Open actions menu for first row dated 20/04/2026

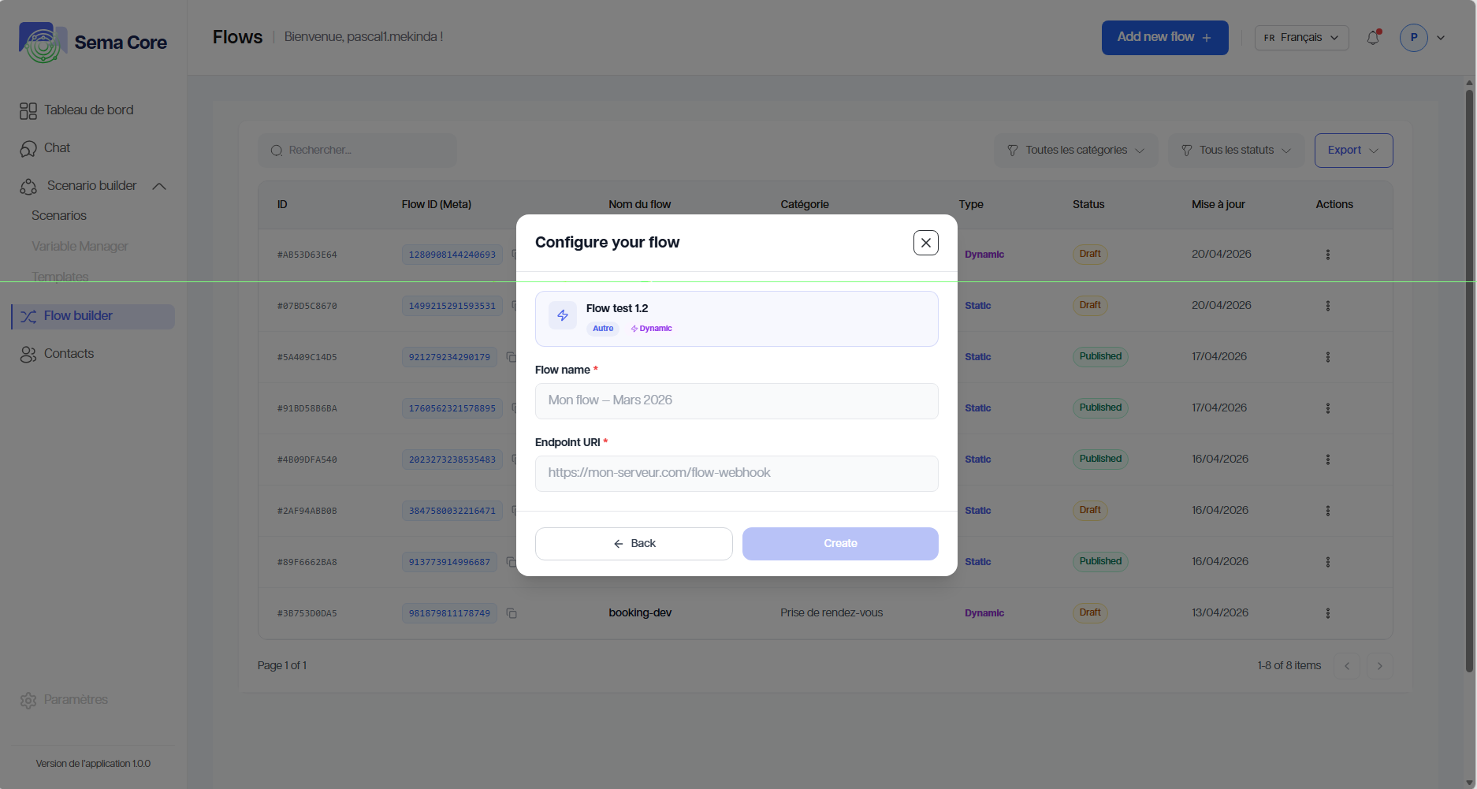1327,255
